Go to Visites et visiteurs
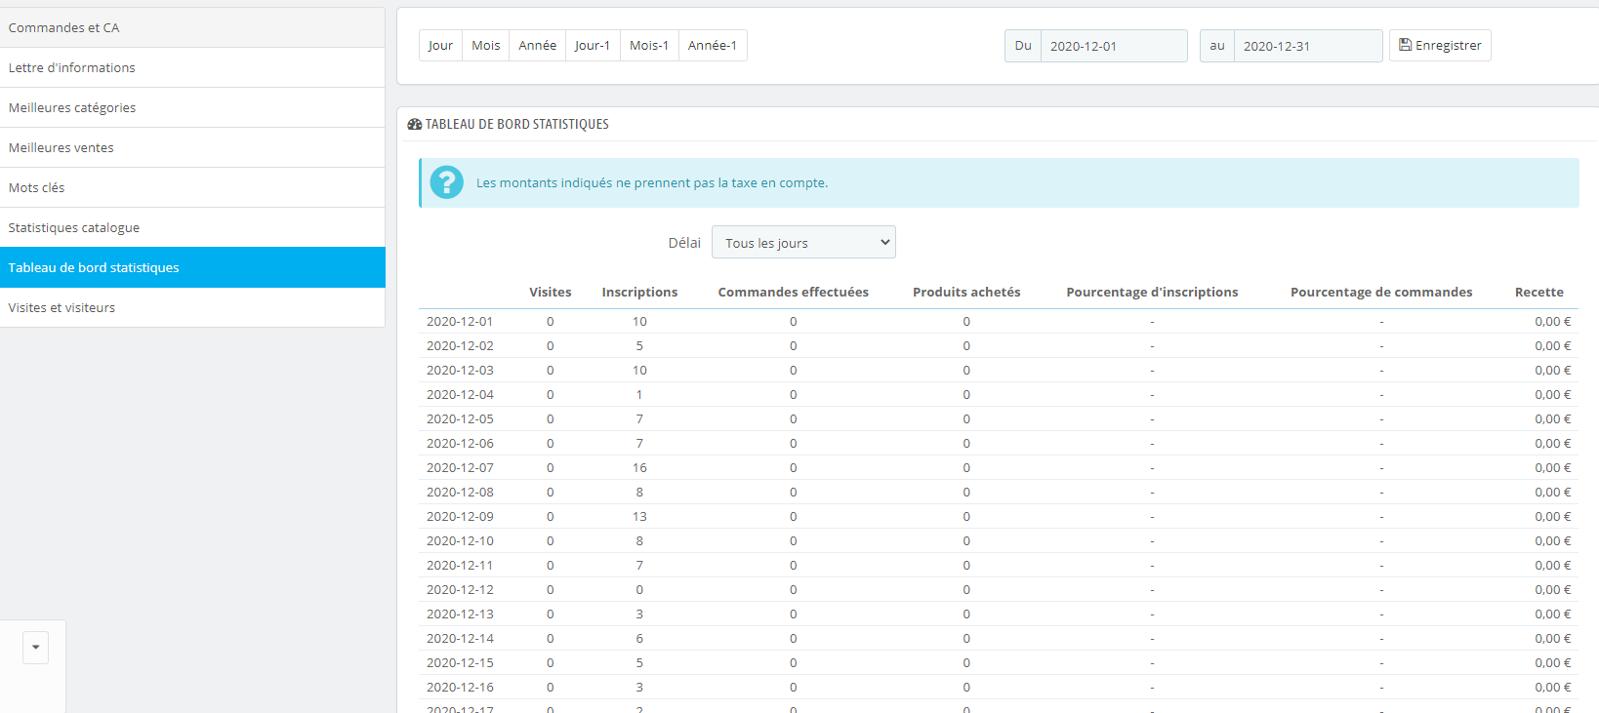 click(x=192, y=307)
